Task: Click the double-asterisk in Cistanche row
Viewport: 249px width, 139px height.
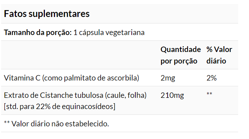Action: [209, 94]
